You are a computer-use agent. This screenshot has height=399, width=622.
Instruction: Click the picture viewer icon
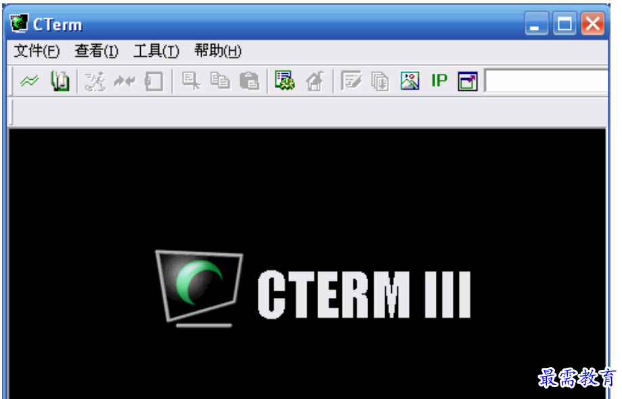(409, 81)
